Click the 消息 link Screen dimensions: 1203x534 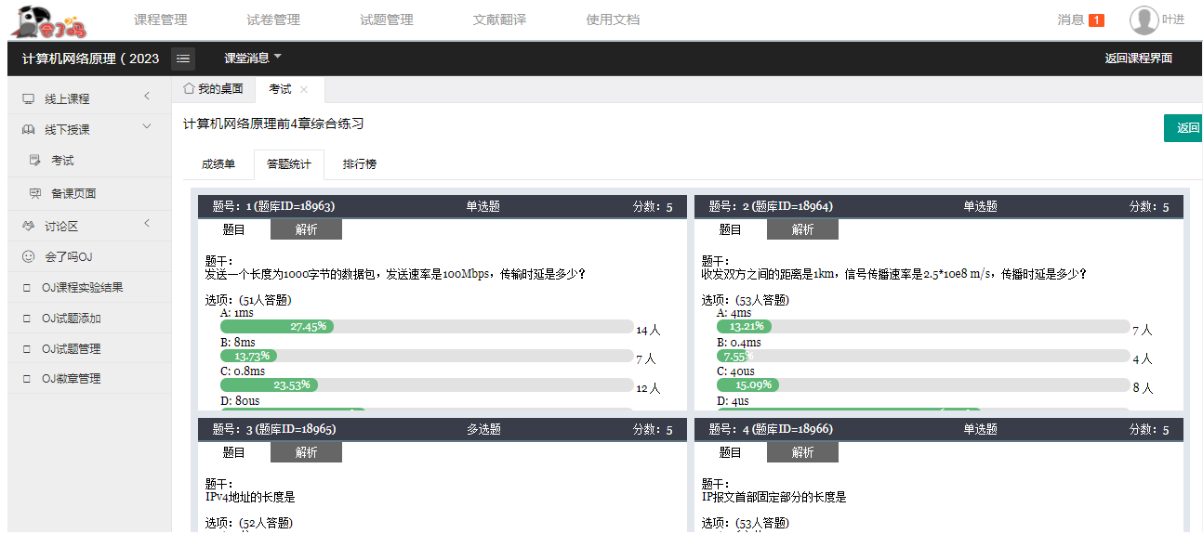(x=1070, y=20)
